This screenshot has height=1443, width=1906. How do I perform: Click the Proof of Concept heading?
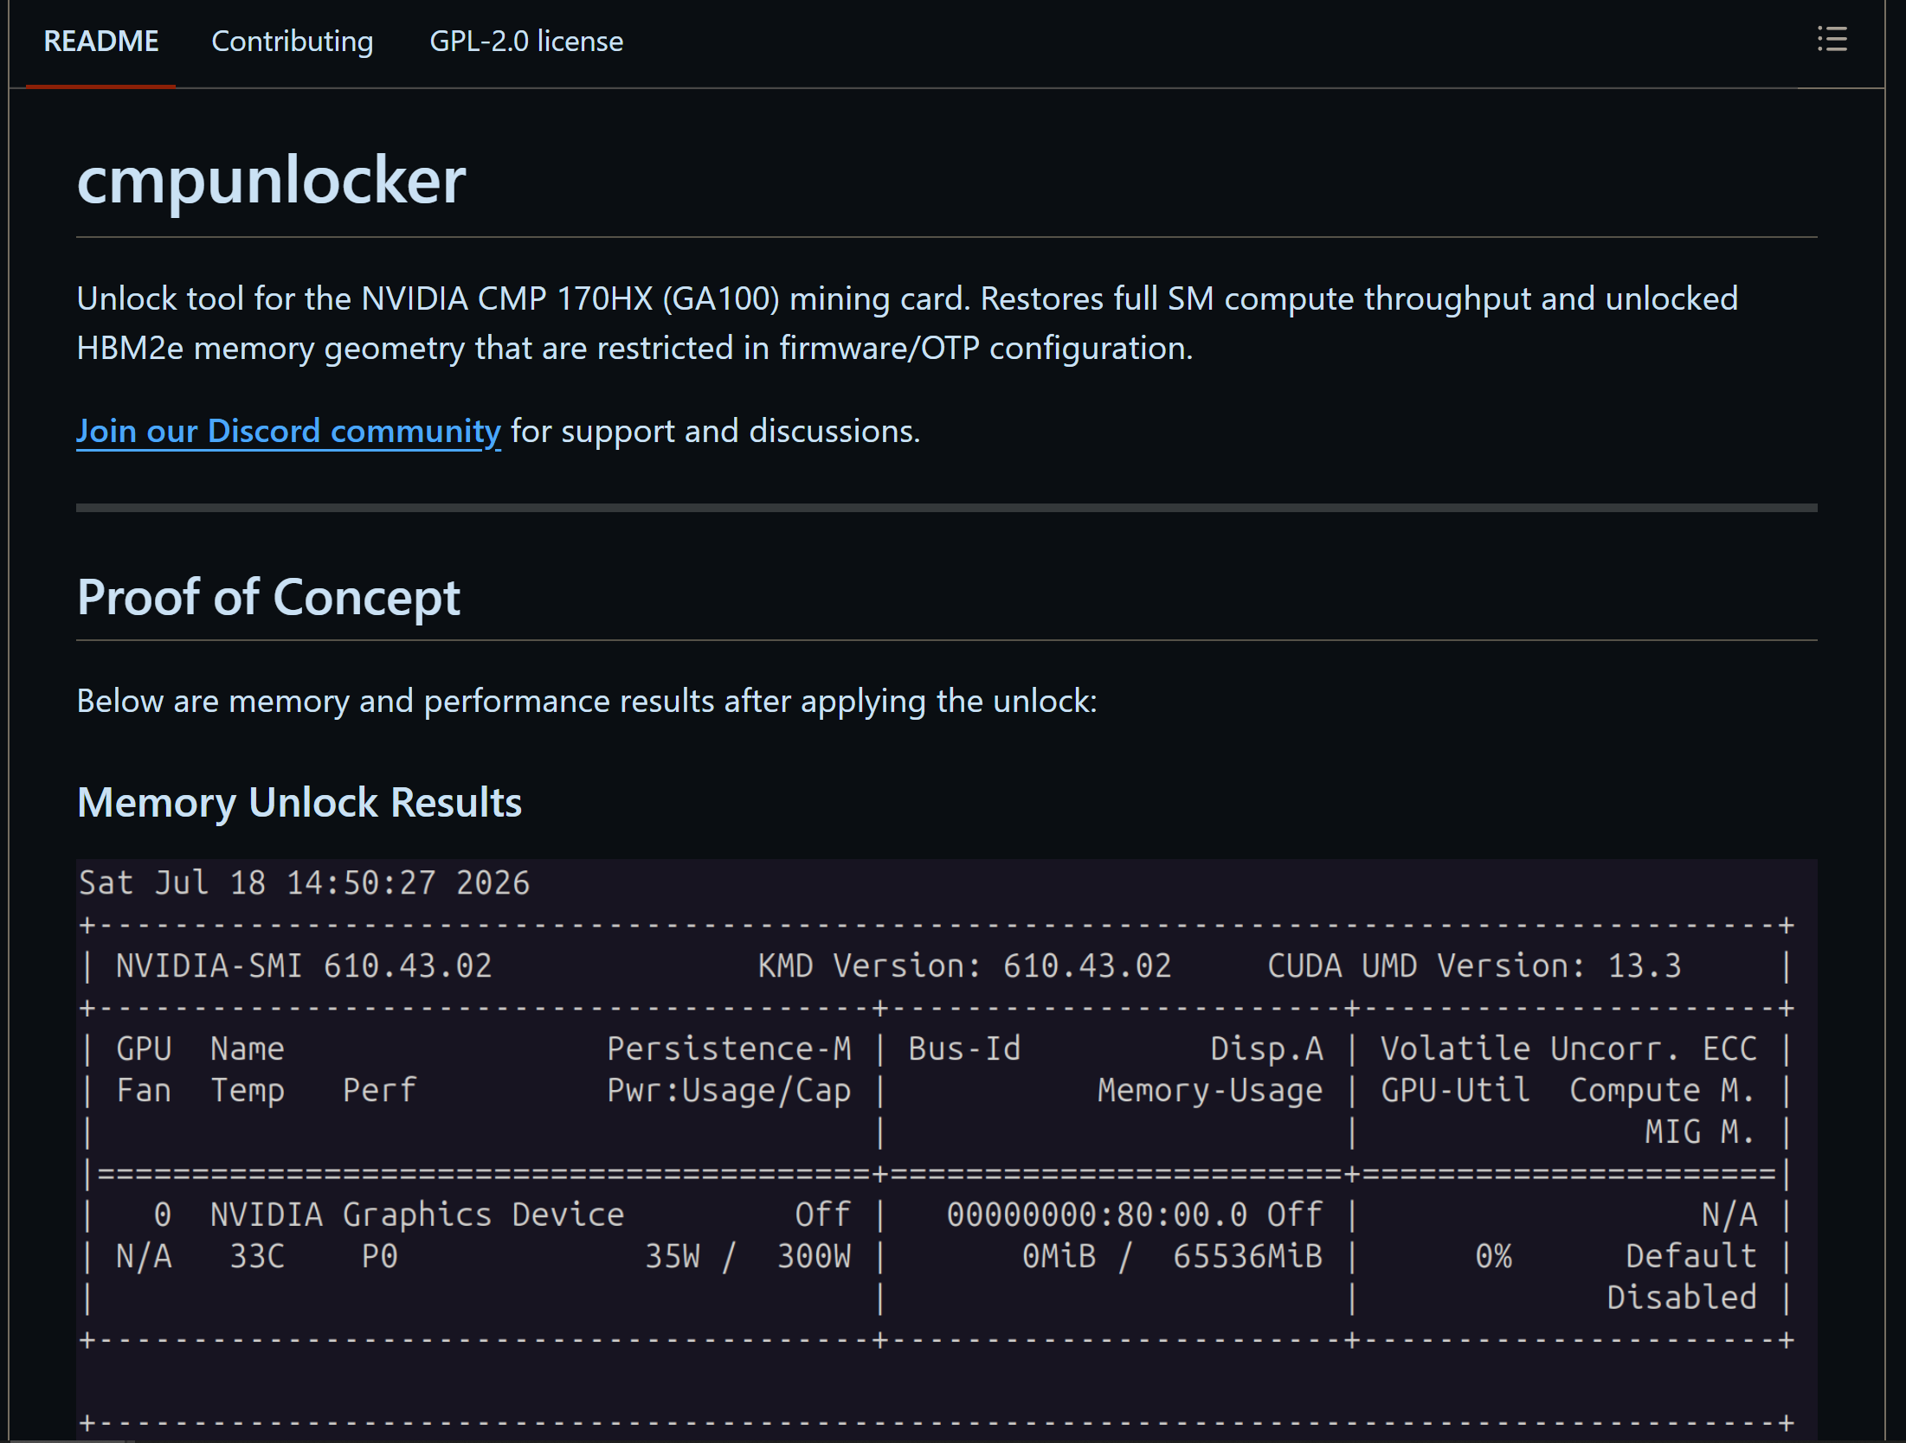(x=268, y=597)
